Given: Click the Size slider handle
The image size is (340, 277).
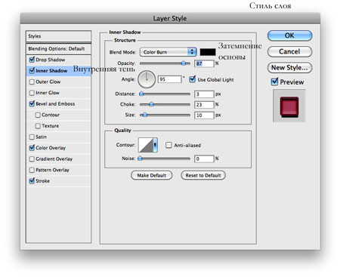Looking at the screenshot, I should coord(144,115).
